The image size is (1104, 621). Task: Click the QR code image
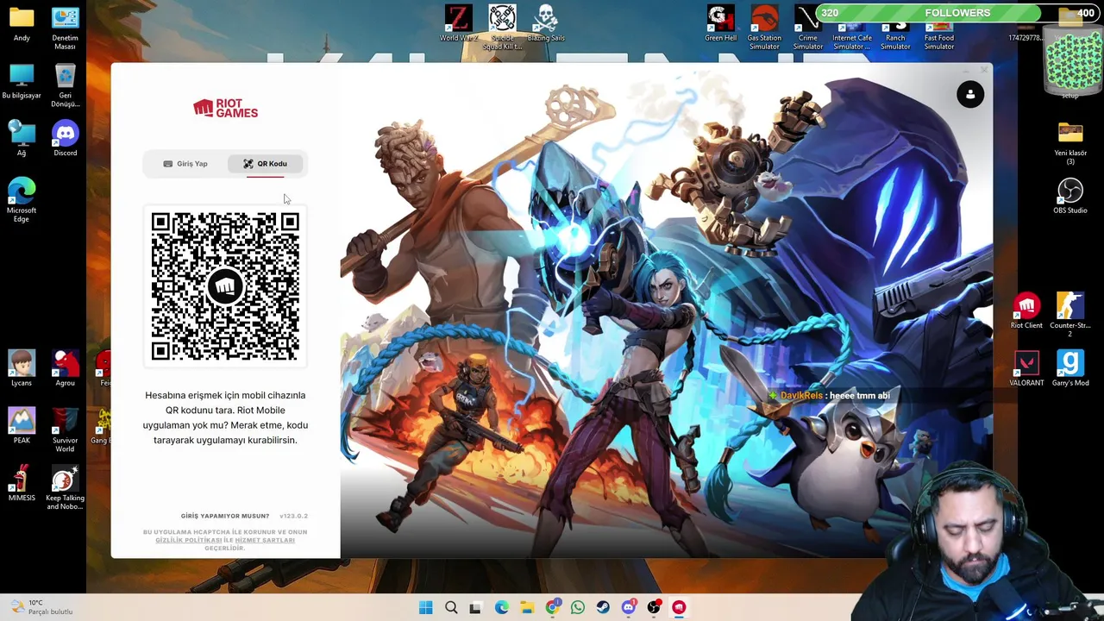click(225, 286)
